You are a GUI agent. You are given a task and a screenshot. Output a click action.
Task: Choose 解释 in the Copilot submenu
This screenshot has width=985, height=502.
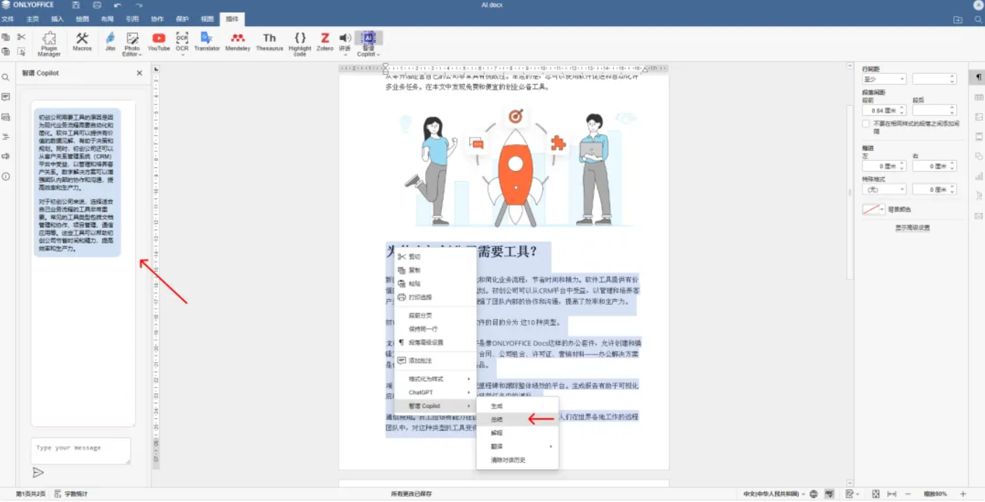coord(517,432)
